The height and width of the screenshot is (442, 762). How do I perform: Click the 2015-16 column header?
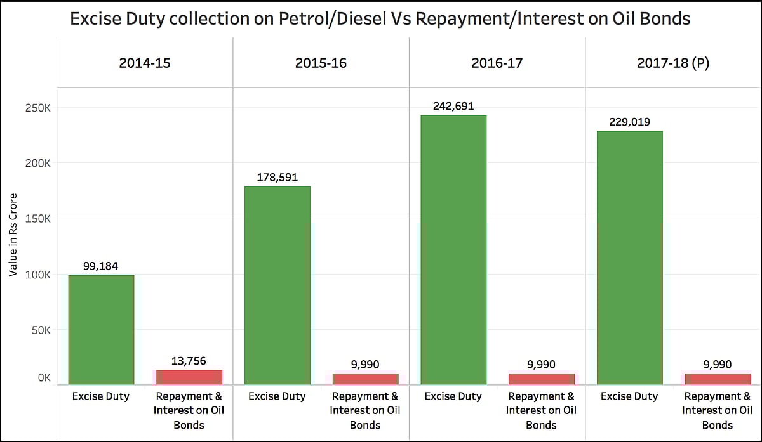(x=321, y=63)
